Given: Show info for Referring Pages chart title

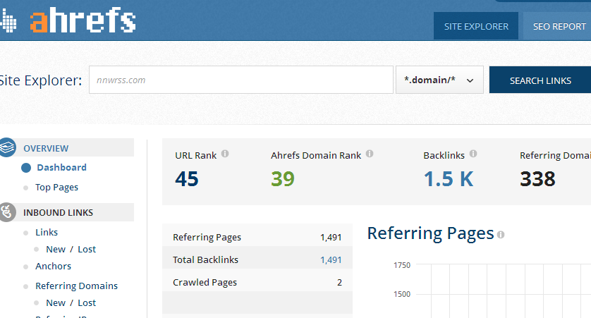Looking at the screenshot, I should click(501, 235).
